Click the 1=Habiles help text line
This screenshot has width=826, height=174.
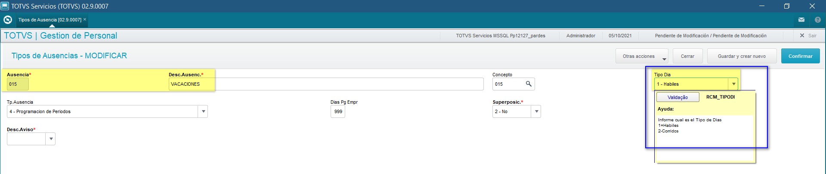(668, 126)
